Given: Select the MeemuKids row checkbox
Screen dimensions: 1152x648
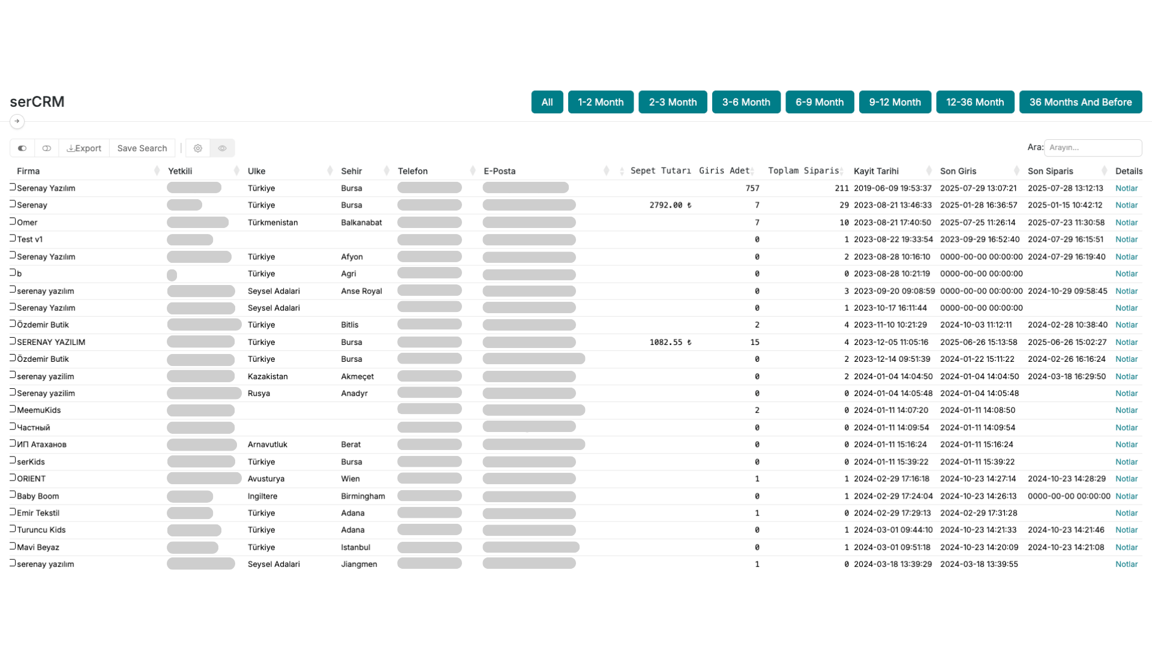Looking at the screenshot, I should [13, 409].
